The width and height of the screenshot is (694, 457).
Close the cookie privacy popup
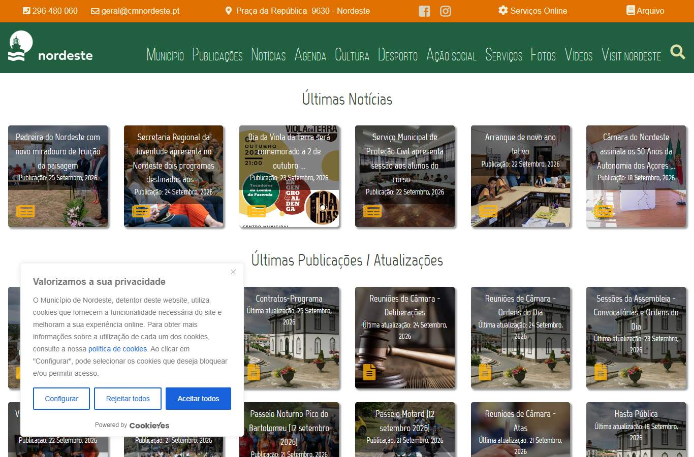pyautogui.click(x=233, y=272)
